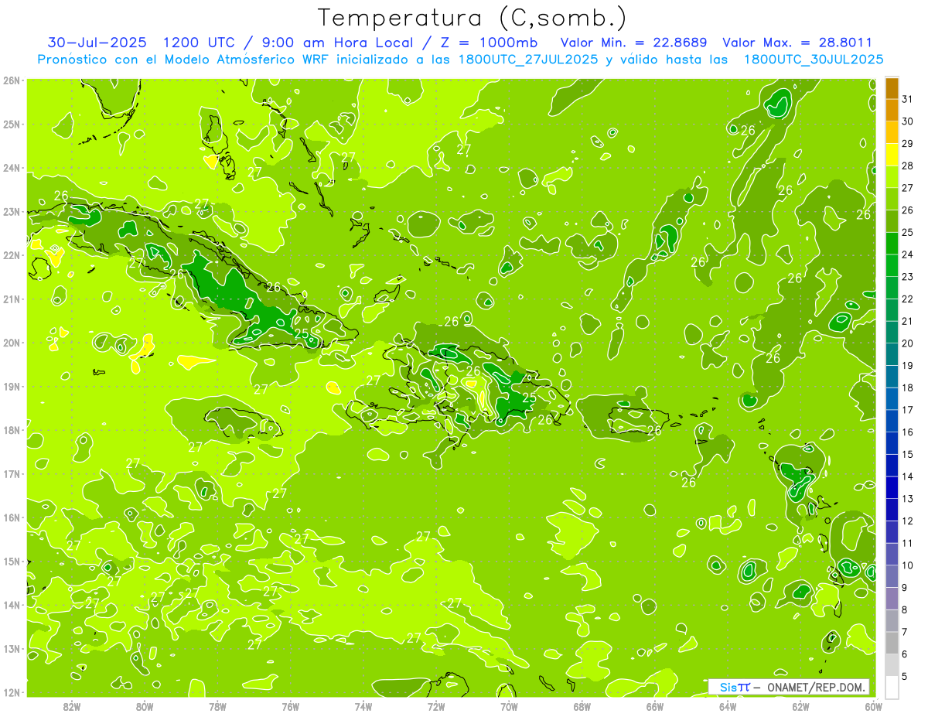Pick the dark blue swatch between 13 and 14
The image size is (928, 717).
click(892, 487)
